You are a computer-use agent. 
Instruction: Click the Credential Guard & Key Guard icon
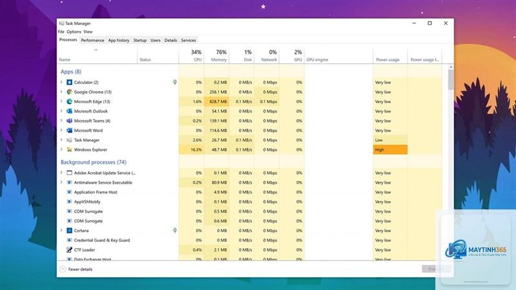70,240
